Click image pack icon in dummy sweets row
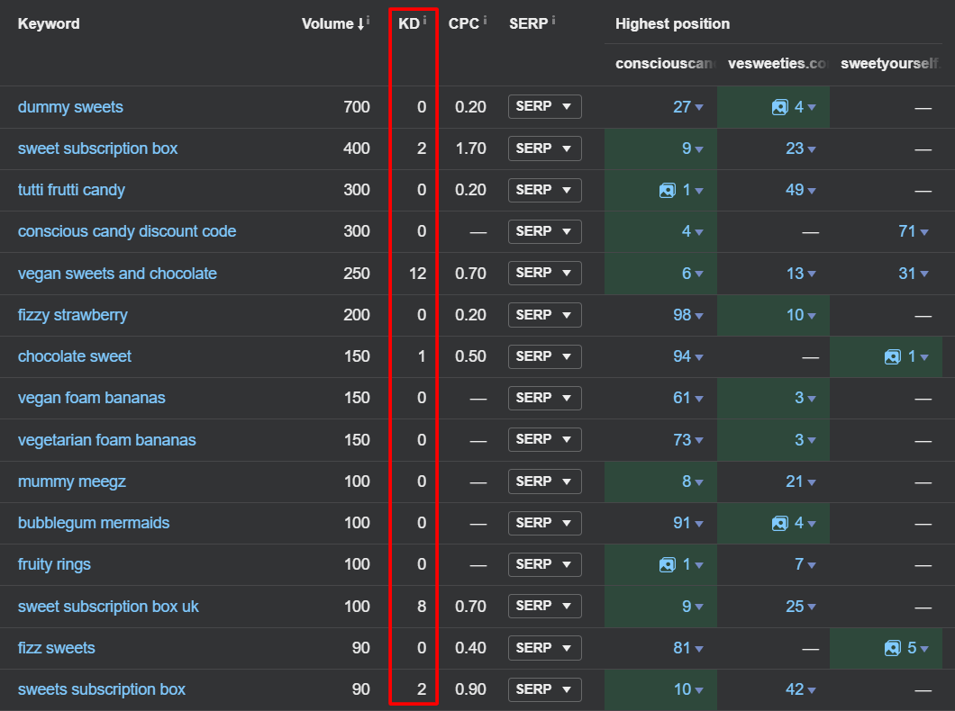This screenshot has height=711, width=955. [x=779, y=107]
